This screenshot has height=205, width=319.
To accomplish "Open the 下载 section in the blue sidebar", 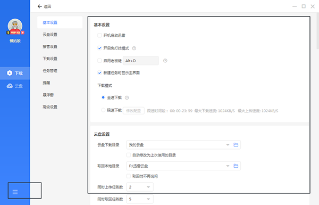I will tap(15, 73).
